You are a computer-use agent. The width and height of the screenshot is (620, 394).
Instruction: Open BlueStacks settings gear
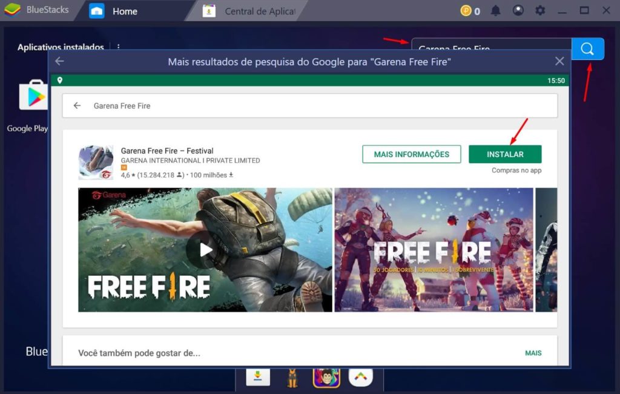(541, 10)
